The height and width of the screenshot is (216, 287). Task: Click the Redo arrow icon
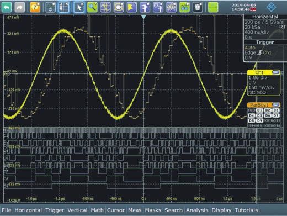click(x=20, y=7)
